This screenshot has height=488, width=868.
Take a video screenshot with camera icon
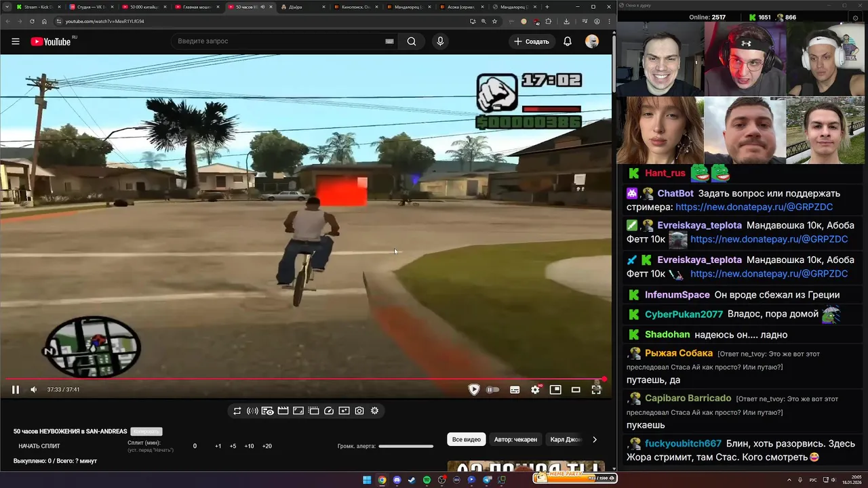(x=359, y=411)
